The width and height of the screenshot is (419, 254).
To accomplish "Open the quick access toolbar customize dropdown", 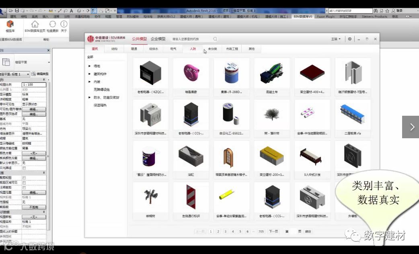I will pyautogui.click(x=115, y=11).
